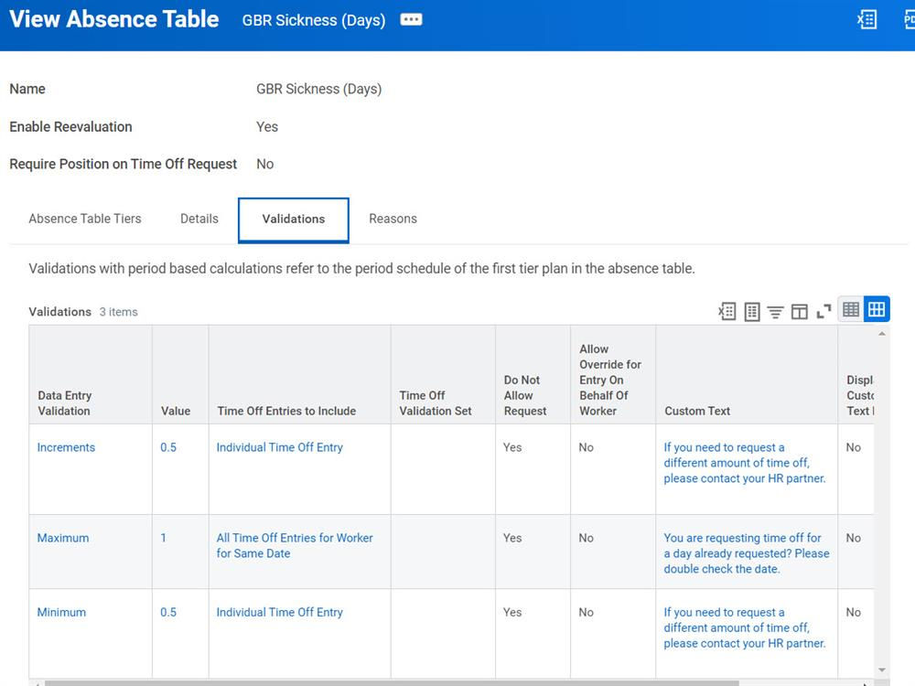
Task: Click table scrollbar down arrow
Action: tap(882, 670)
